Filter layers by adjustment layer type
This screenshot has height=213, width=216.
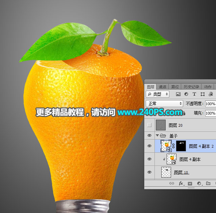click(186, 94)
